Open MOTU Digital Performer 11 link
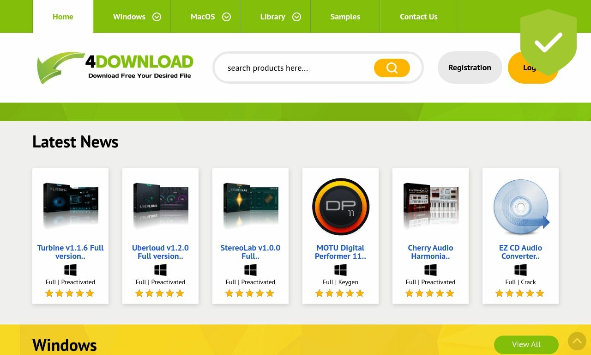This screenshot has width=591, height=355. 340,252
